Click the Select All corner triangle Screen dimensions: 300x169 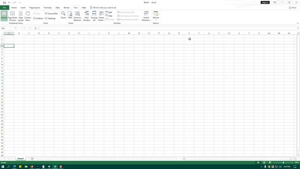coord(2,33)
